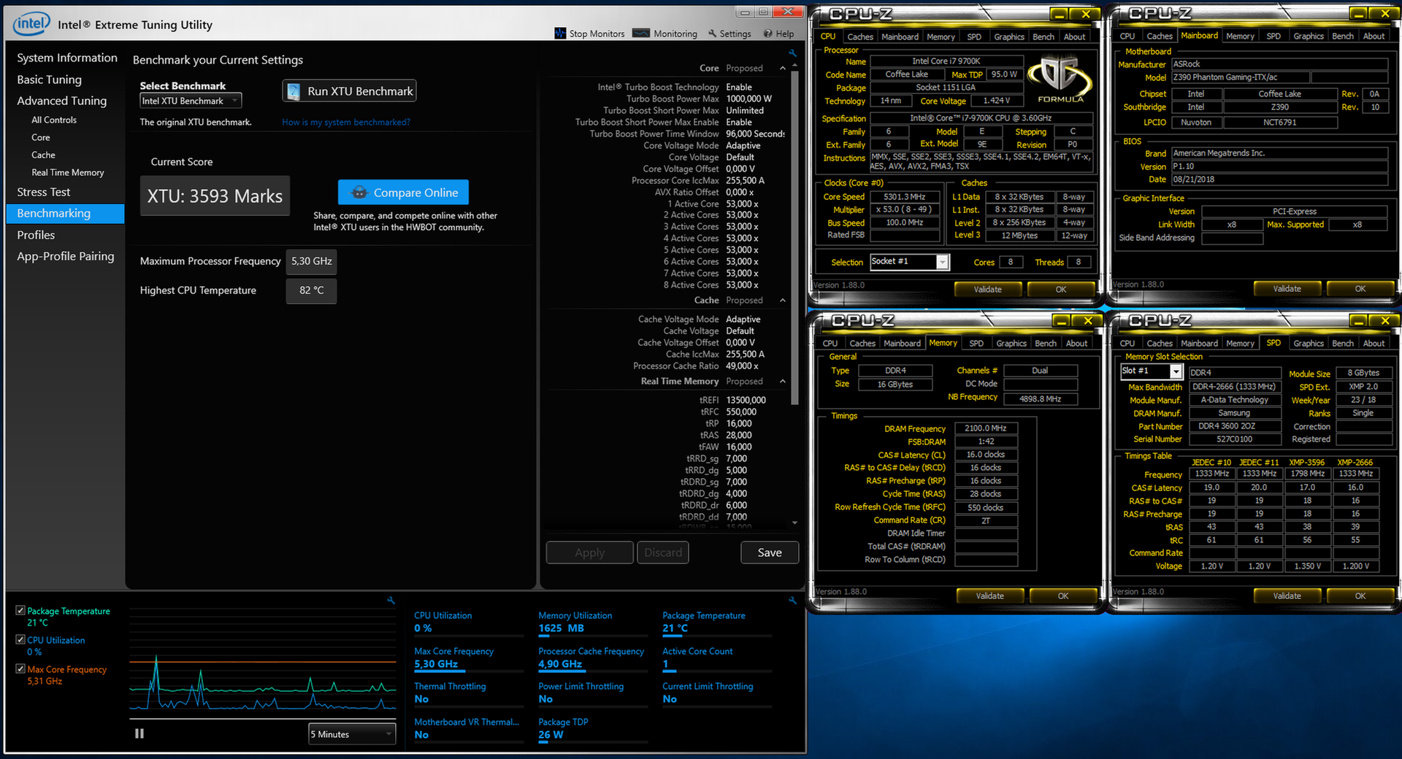Minimize the CPU-Z Memory window
The image size is (1402, 759).
[x=1062, y=320]
